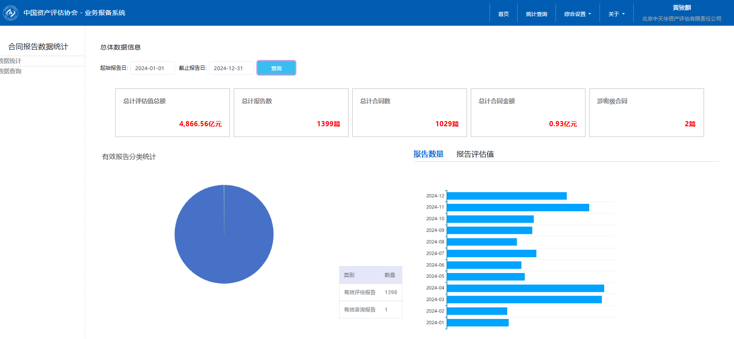Click the 有效评估报告 table row
734x339 pixels.
(370, 292)
